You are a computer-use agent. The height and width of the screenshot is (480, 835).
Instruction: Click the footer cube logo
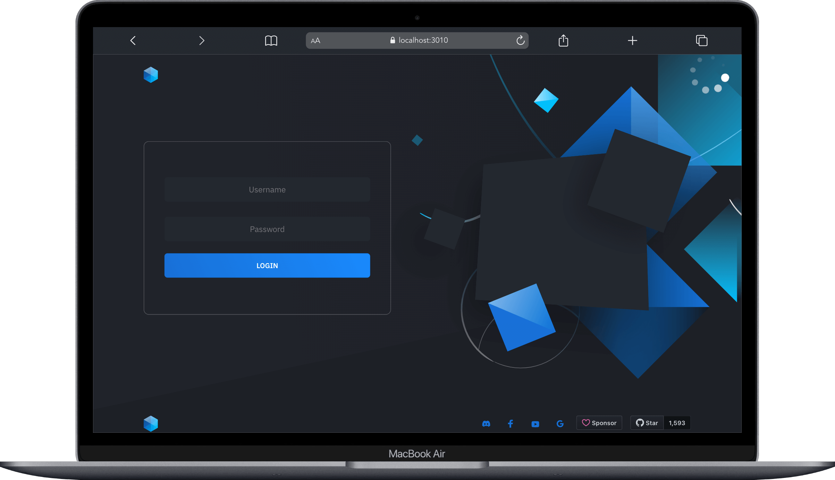151,423
